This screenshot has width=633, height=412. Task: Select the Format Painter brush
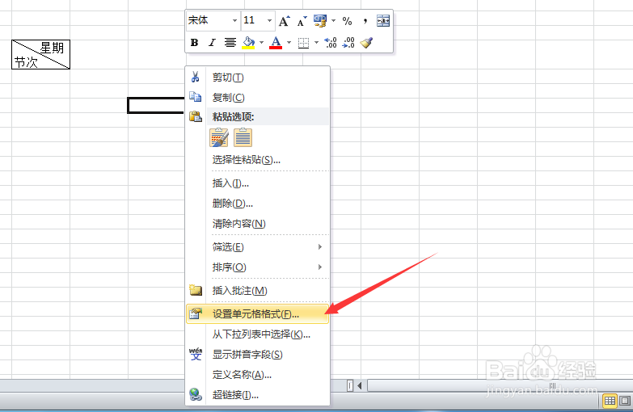point(366,42)
